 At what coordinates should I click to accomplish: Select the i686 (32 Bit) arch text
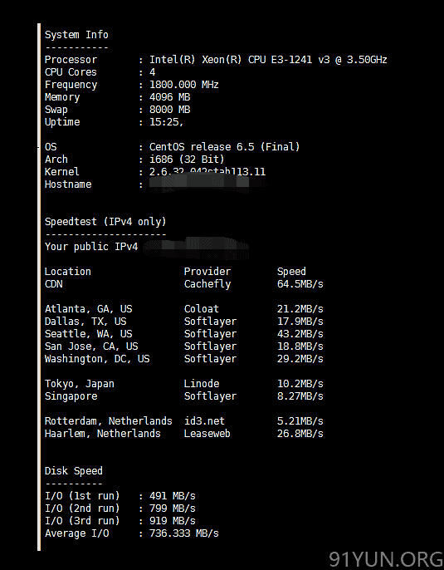[187, 160]
